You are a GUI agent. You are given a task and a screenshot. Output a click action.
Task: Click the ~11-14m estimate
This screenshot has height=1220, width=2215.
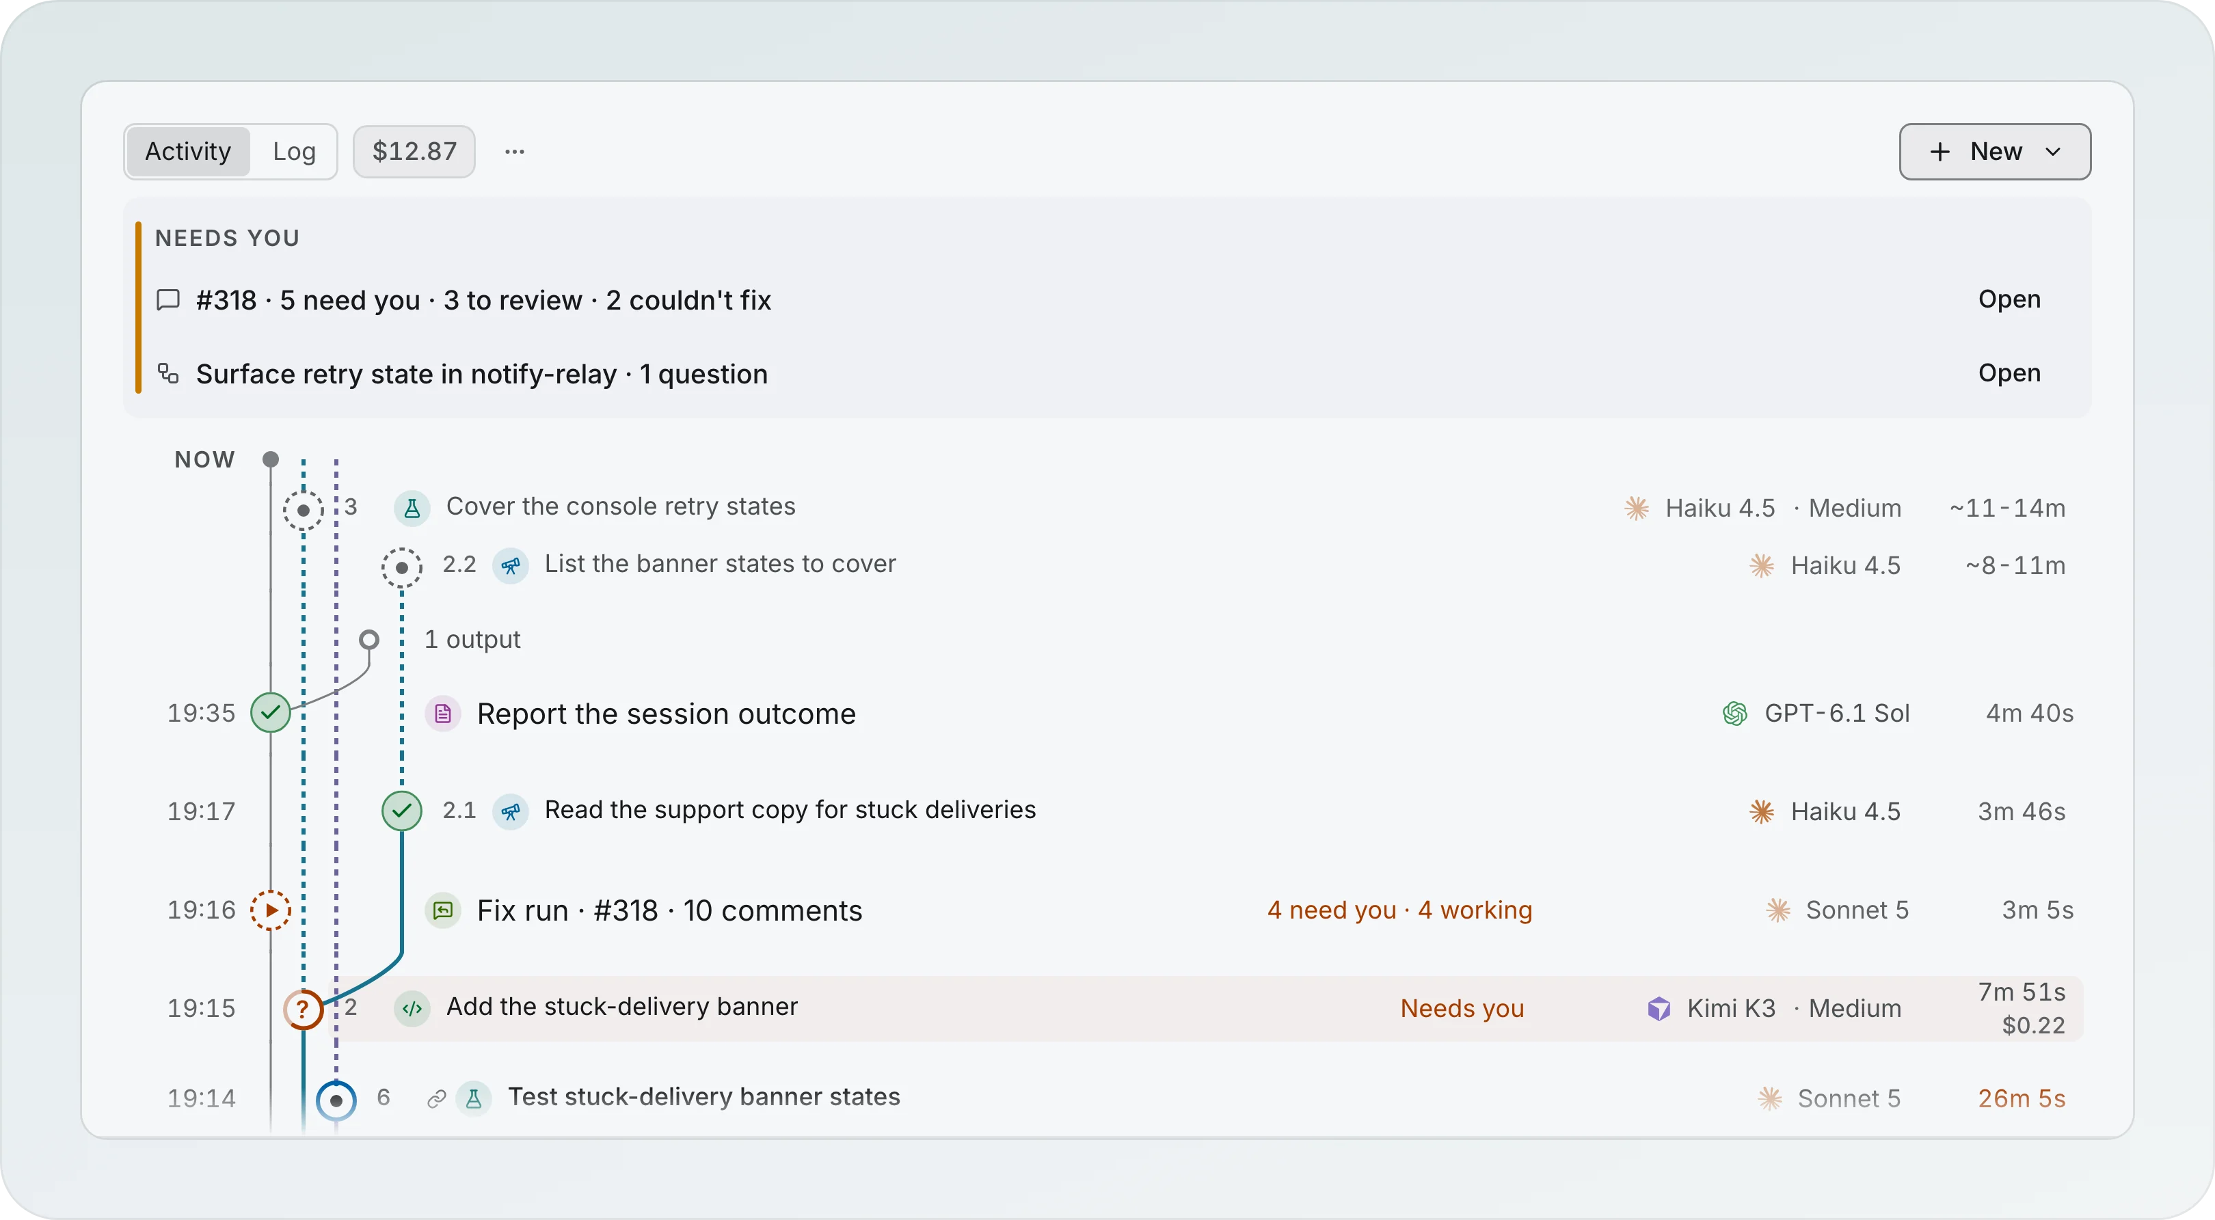coord(2007,508)
